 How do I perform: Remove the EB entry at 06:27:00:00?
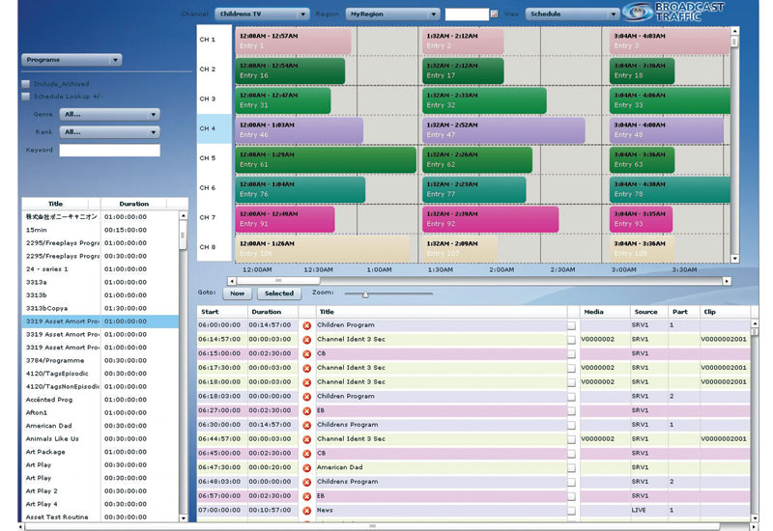point(306,411)
